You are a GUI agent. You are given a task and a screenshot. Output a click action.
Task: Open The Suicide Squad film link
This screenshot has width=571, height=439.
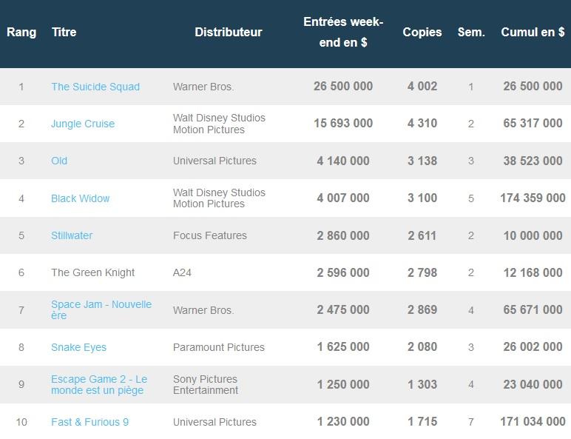(95, 87)
